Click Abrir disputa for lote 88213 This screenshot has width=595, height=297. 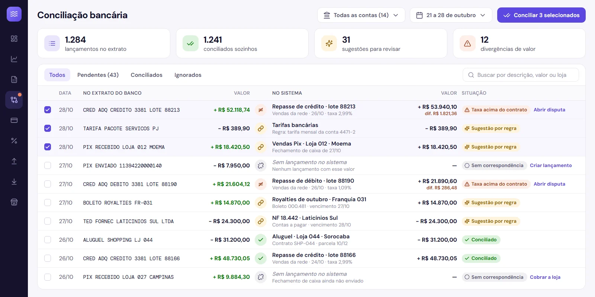point(549,110)
